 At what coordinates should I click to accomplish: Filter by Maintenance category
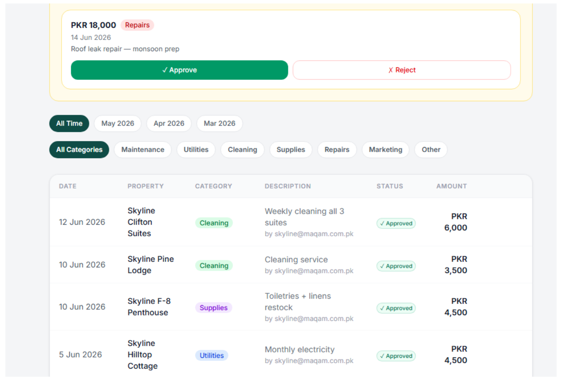point(143,150)
